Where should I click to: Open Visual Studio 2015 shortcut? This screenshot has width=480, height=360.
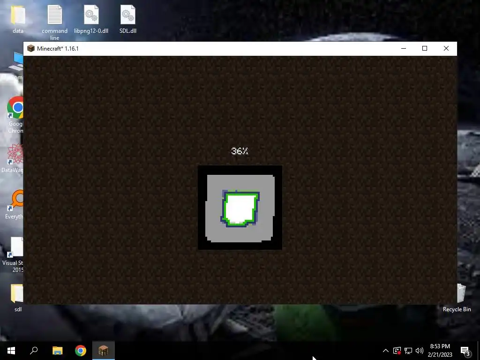13,255
